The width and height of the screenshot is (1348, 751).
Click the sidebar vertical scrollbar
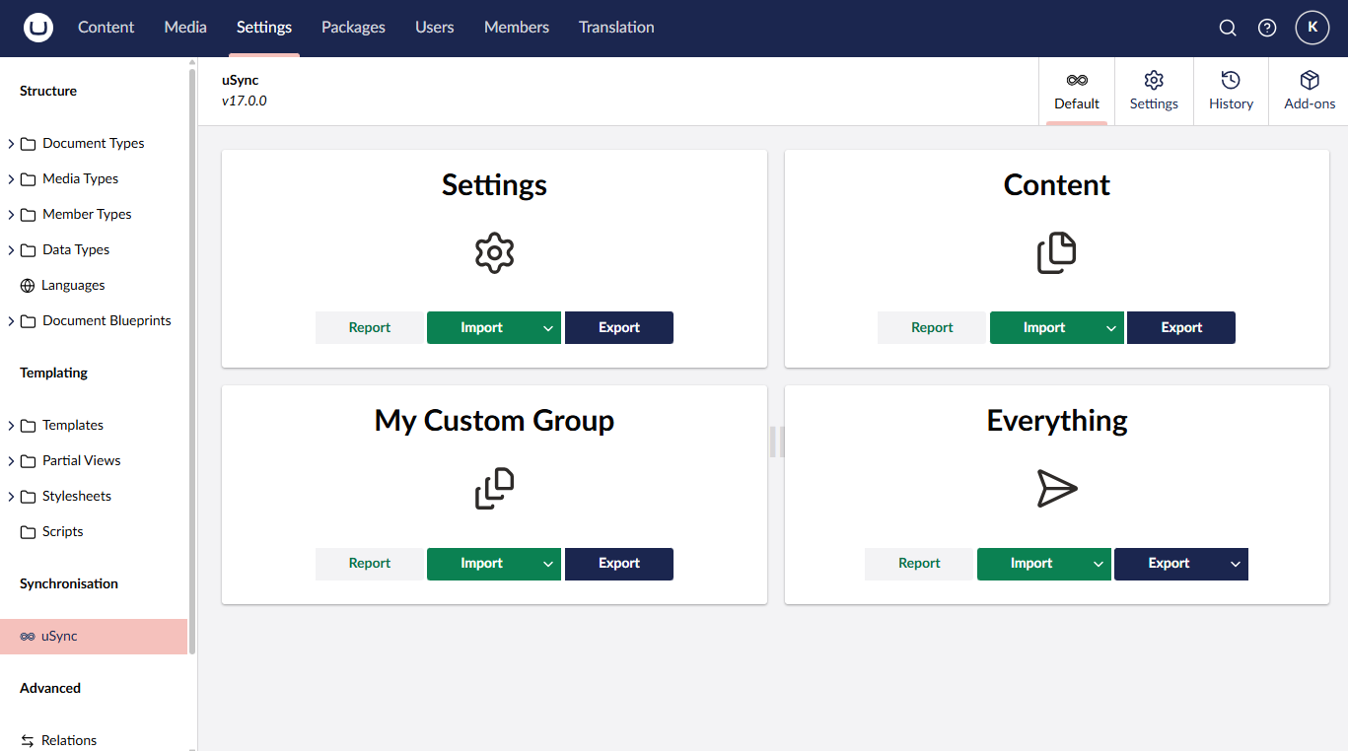(x=192, y=360)
